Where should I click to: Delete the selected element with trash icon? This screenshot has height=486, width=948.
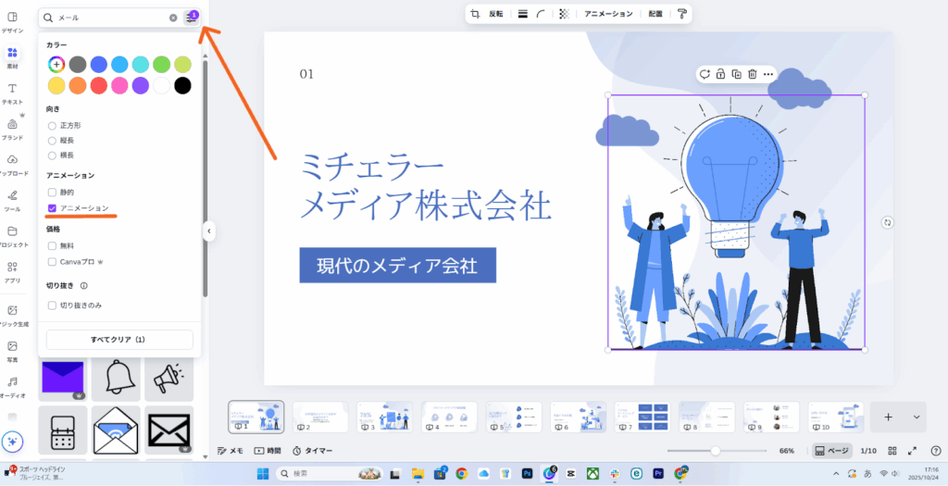pos(753,74)
